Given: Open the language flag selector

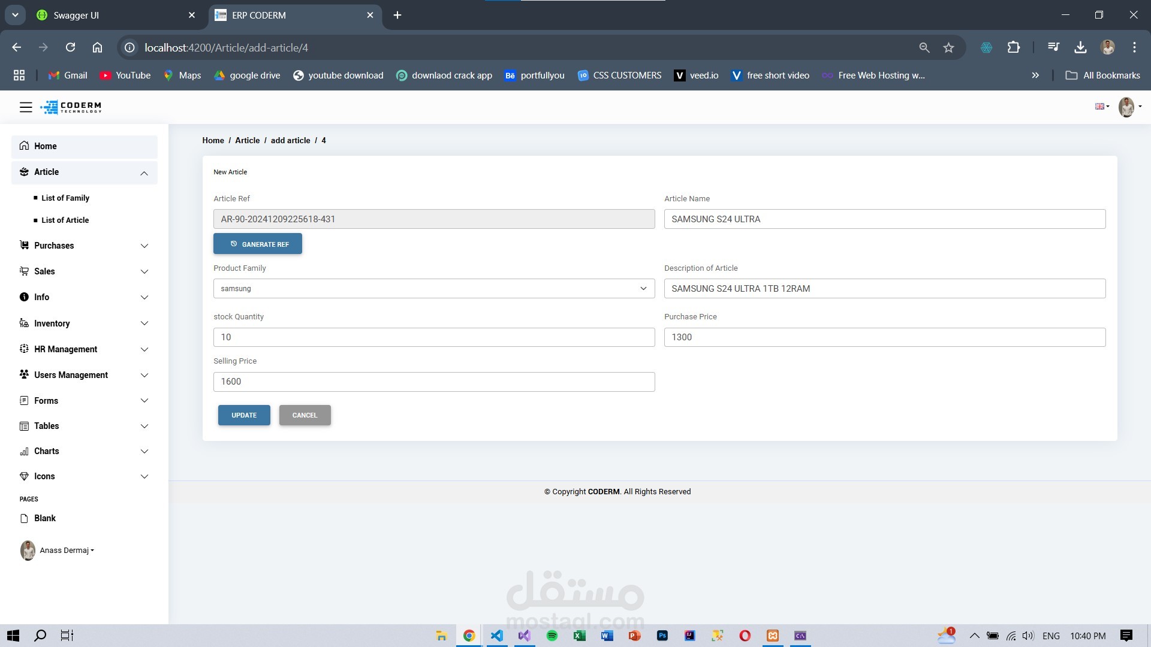Looking at the screenshot, I should [x=1102, y=107].
